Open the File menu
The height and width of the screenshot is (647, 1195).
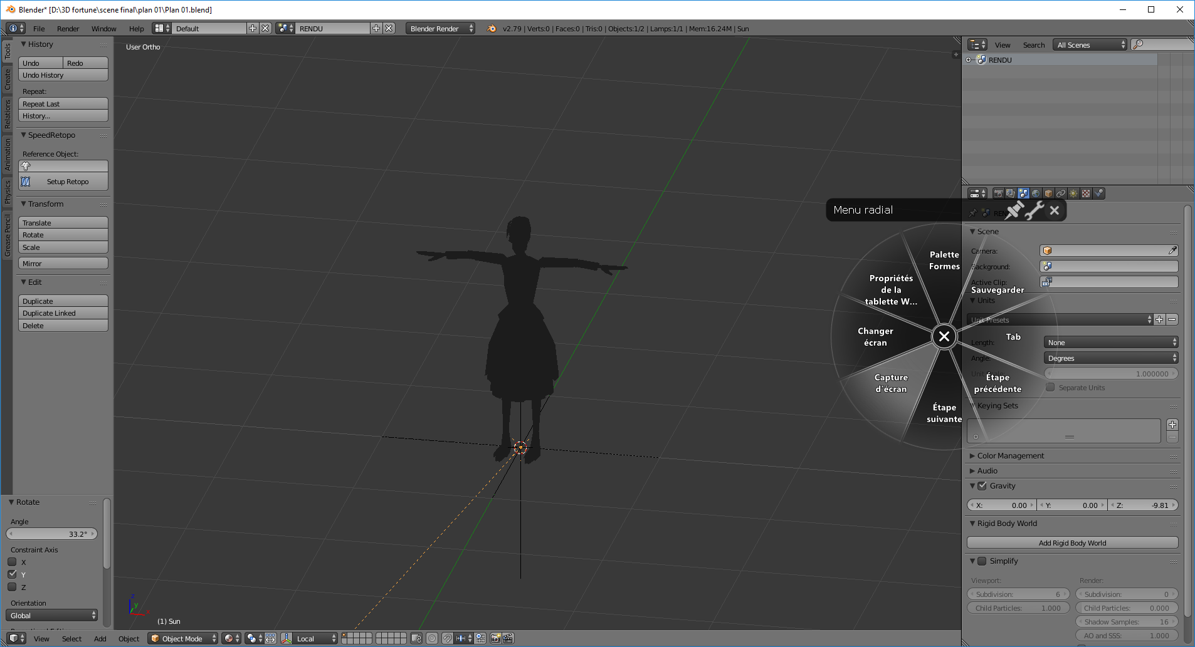click(x=39, y=28)
